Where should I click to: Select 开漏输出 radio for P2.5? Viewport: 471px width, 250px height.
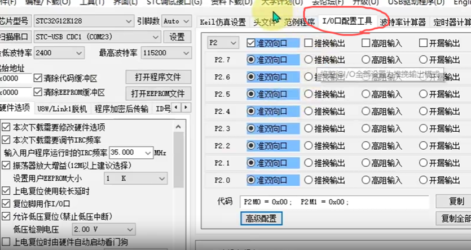[423, 94]
